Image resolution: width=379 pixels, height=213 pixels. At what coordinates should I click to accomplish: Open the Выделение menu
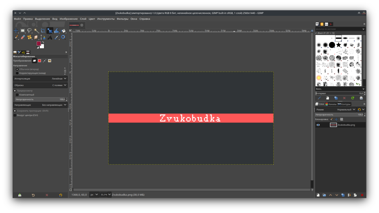pyautogui.click(x=42, y=19)
